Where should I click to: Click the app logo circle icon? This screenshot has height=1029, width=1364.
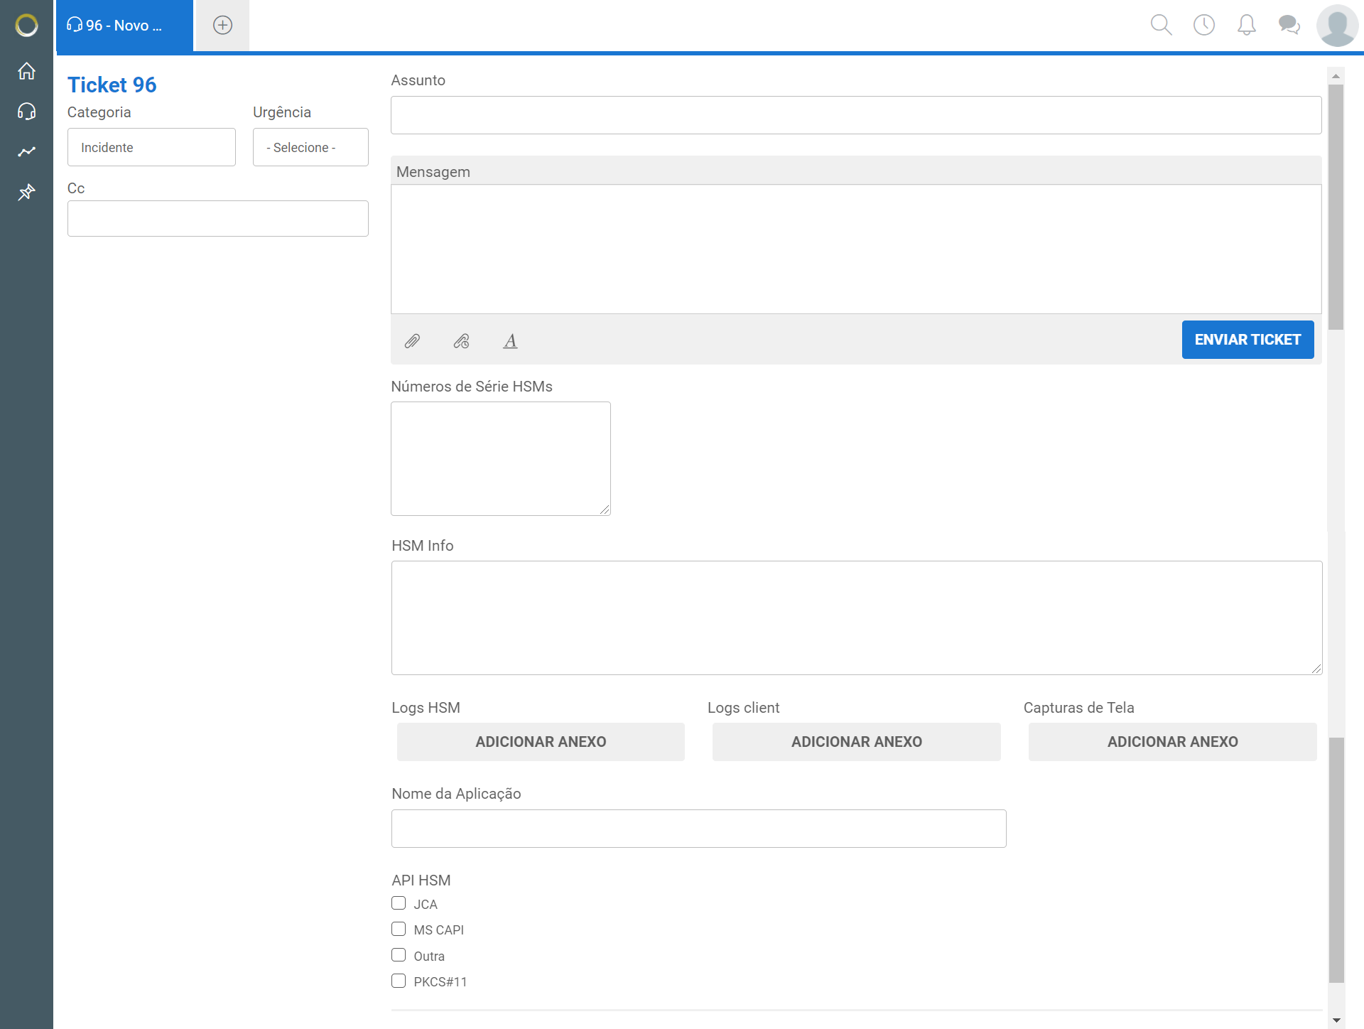[x=26, y=26]
